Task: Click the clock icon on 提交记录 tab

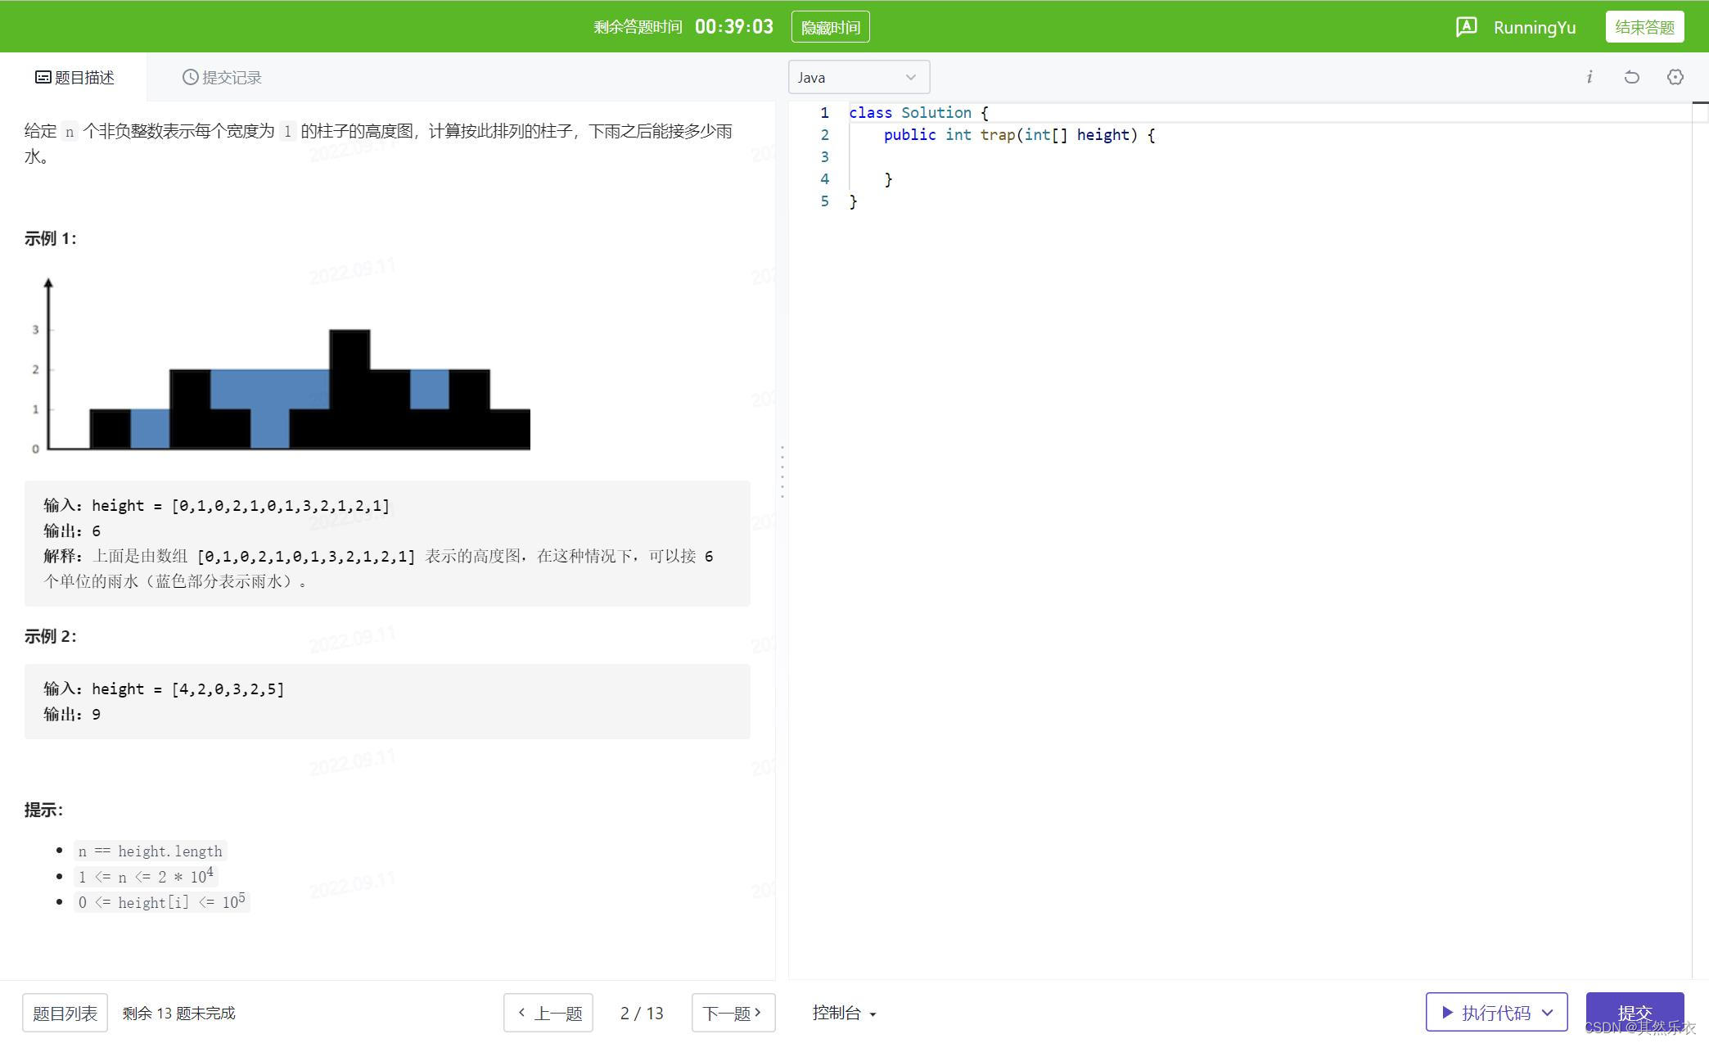Action: pyautogui.click(x=190, y=77)
